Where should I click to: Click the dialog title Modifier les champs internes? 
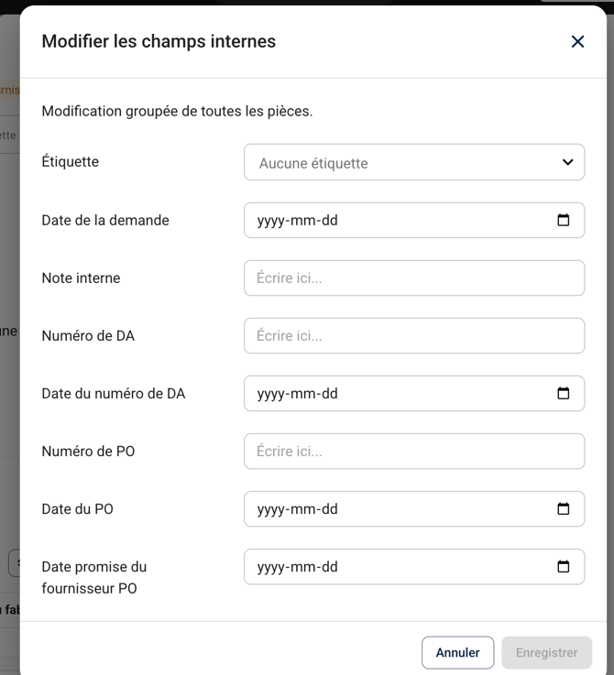click(x=159, y=41)
